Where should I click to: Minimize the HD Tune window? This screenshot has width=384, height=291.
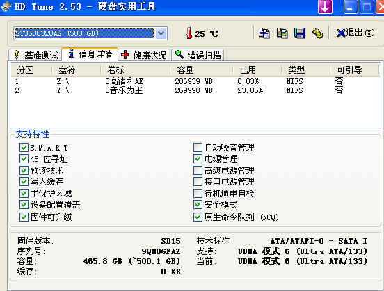(351, 7)
